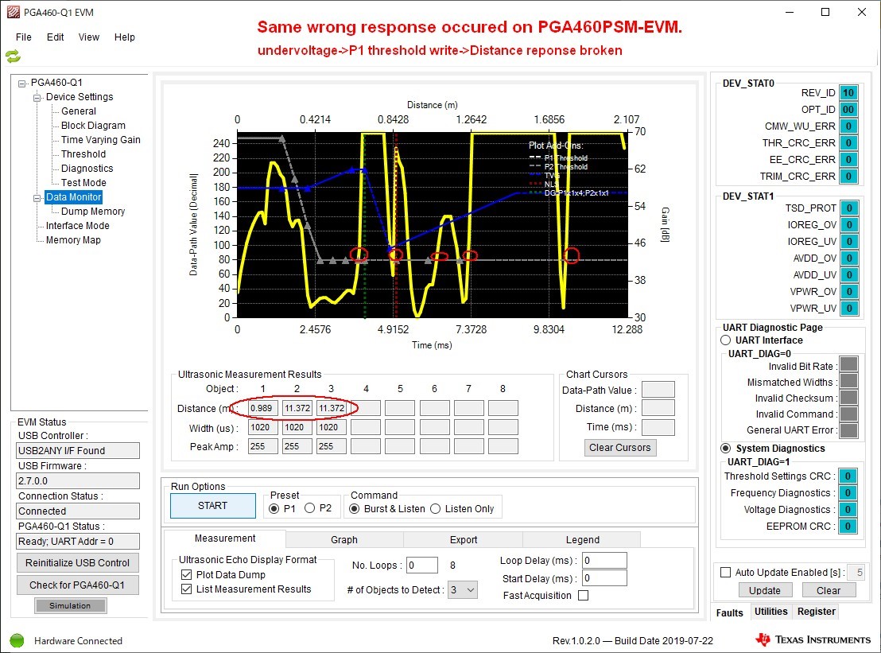
Task: Click the Chart Cursors Time (ms) field
Action: click(x=658, y=427)
